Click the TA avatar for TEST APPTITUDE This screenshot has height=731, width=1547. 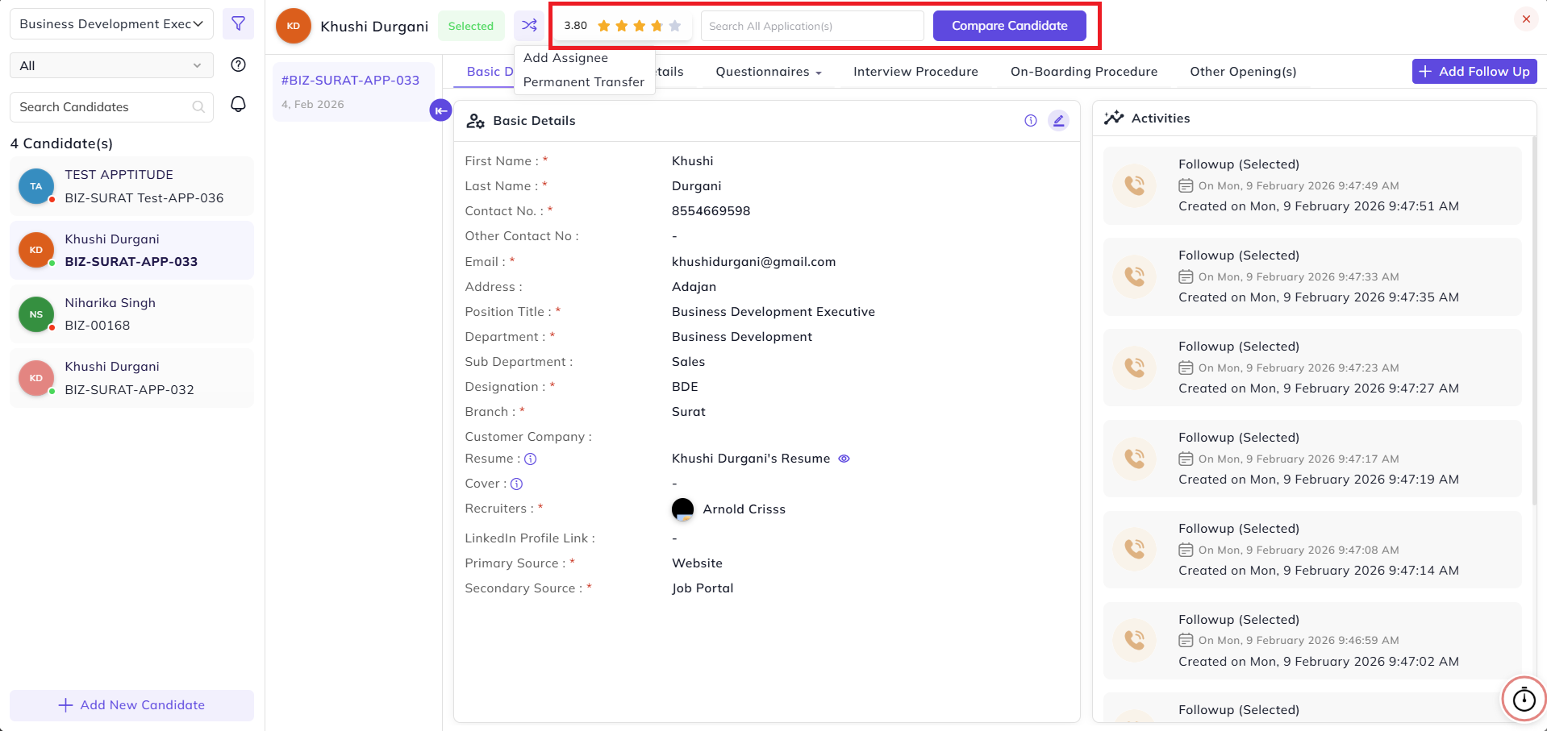(x=36, y=186)
